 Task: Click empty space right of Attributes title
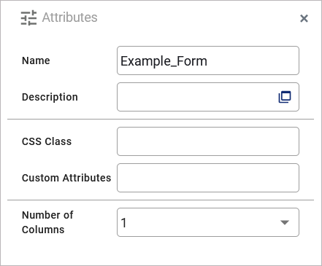197,17
